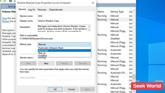Confirm the dialog with OK
Image resolution: width=165 pixels, height=93 pixels.
point(55,89)
